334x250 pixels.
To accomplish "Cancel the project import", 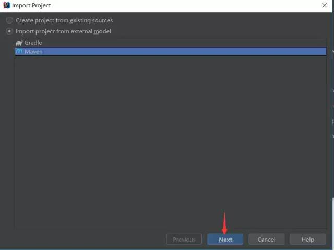I will point(267,240).
